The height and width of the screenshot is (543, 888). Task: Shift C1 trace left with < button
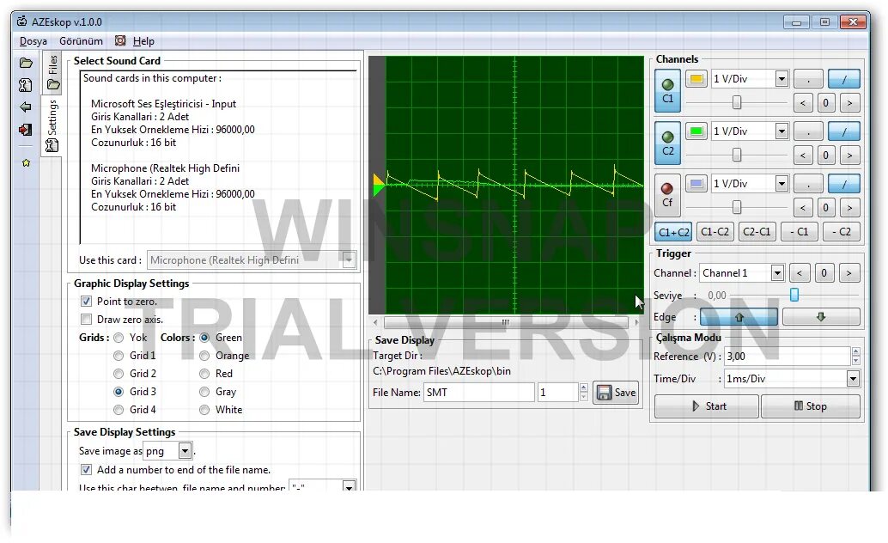tap(802, 103)
